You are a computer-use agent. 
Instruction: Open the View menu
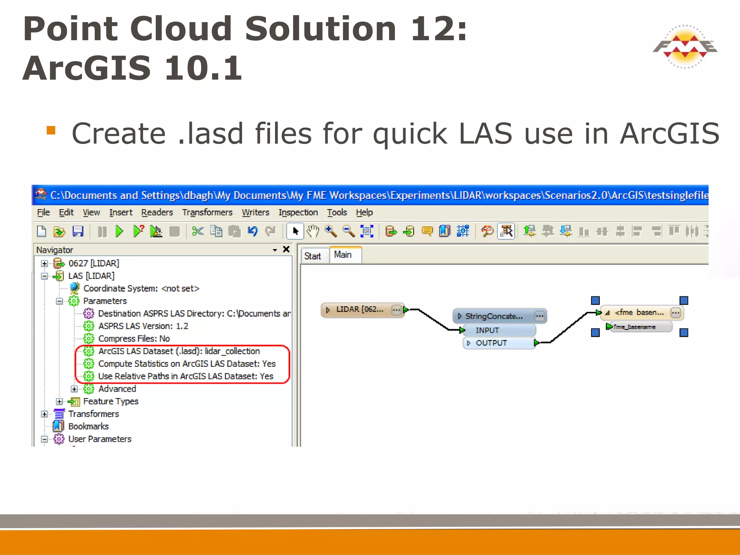[91, 212]
